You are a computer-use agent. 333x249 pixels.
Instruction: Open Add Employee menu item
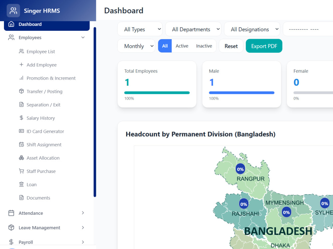(x=42, y=65)
